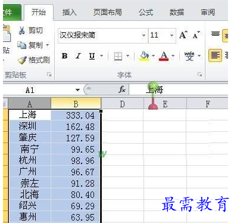The width and height of the screenshot is (234, 223).
Task: Select the cell with value 98.96
Action: coord(76,160)
